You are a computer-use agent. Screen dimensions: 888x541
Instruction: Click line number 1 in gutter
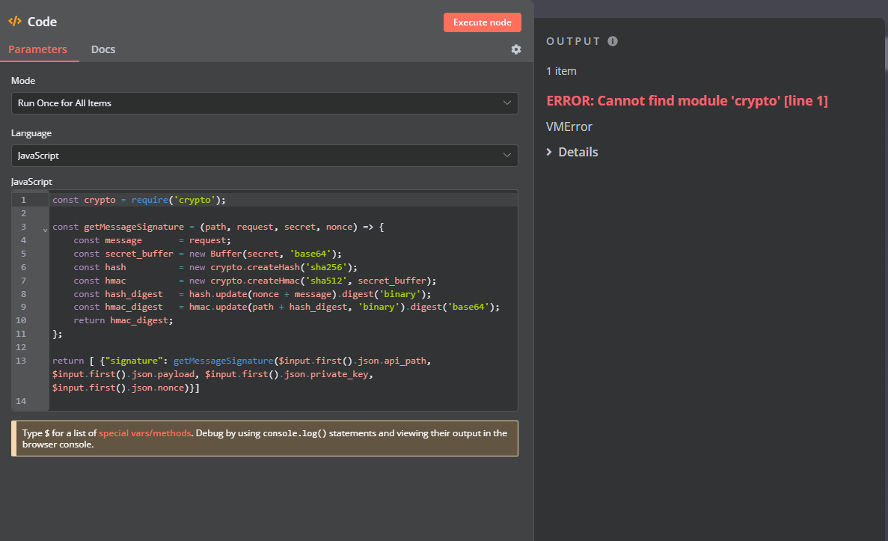click(x=23, y=200)
